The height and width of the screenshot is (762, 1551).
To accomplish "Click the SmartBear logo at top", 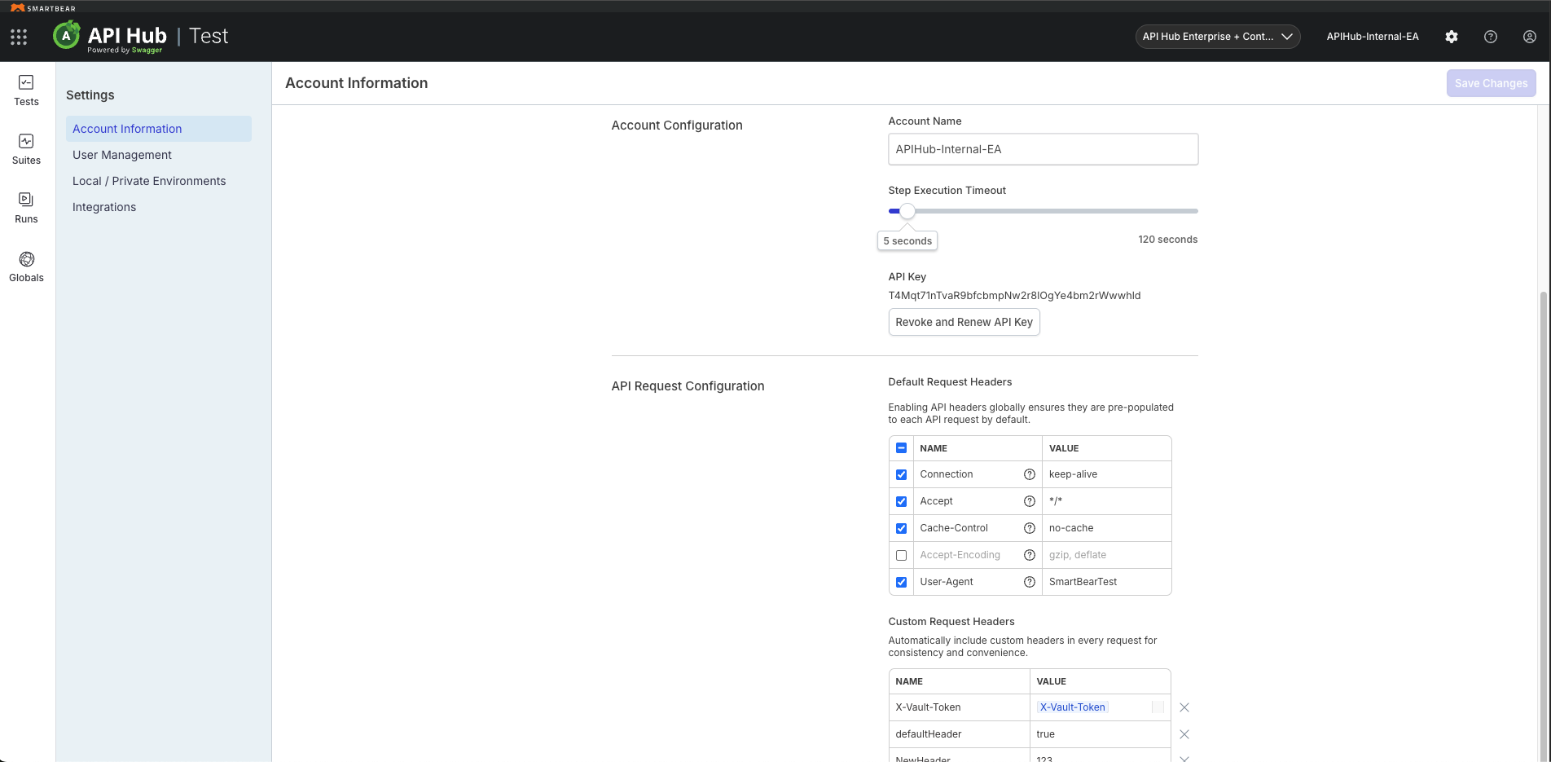I will coord(43,7).
